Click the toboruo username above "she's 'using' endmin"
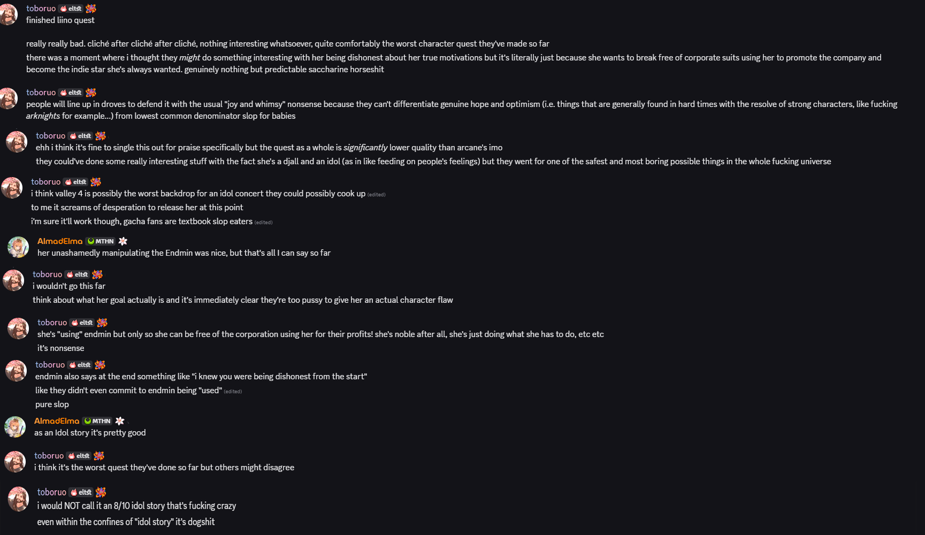Image resolution: width=925 pixels, height=535 pixels. 52,323
